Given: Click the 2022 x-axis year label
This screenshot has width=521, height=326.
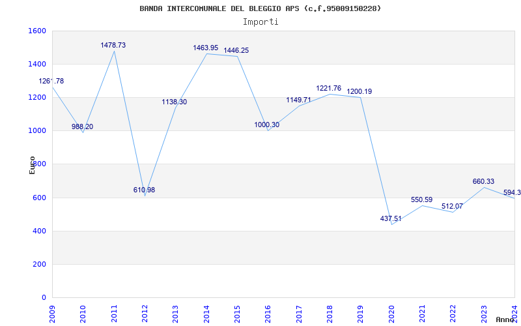Looking at the screenshot, I should (453, 314).
